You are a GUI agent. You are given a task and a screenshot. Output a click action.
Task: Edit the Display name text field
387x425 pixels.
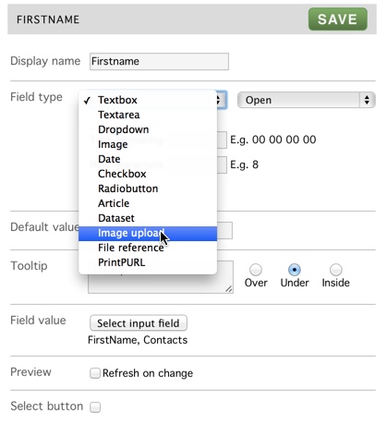(x=159, y=61)
